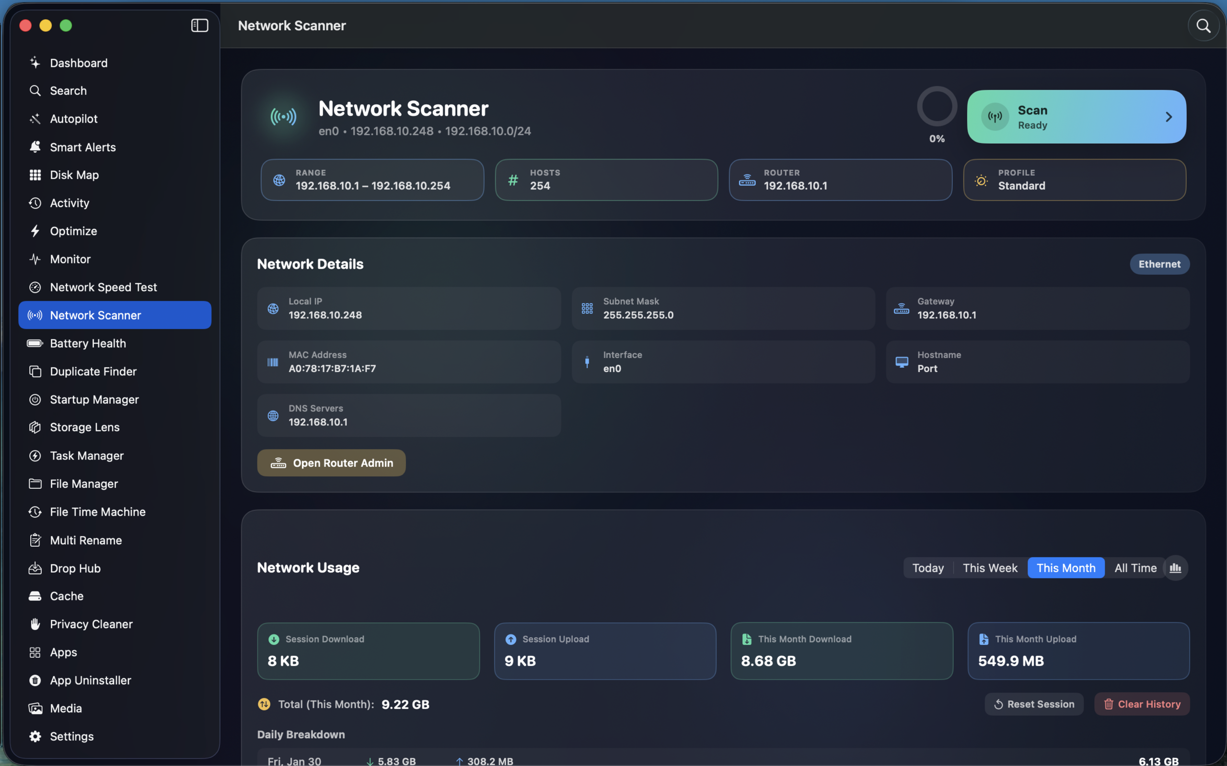
Task: Click the DNS Servers entry
Action: (x=409, y=416)
